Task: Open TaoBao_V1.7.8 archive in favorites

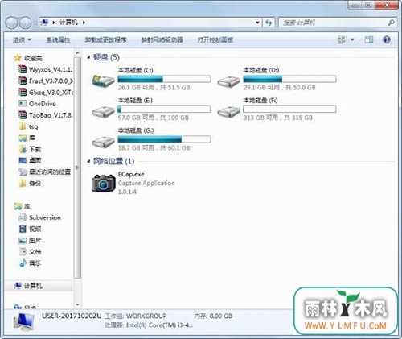Action: tap(46, 115)
